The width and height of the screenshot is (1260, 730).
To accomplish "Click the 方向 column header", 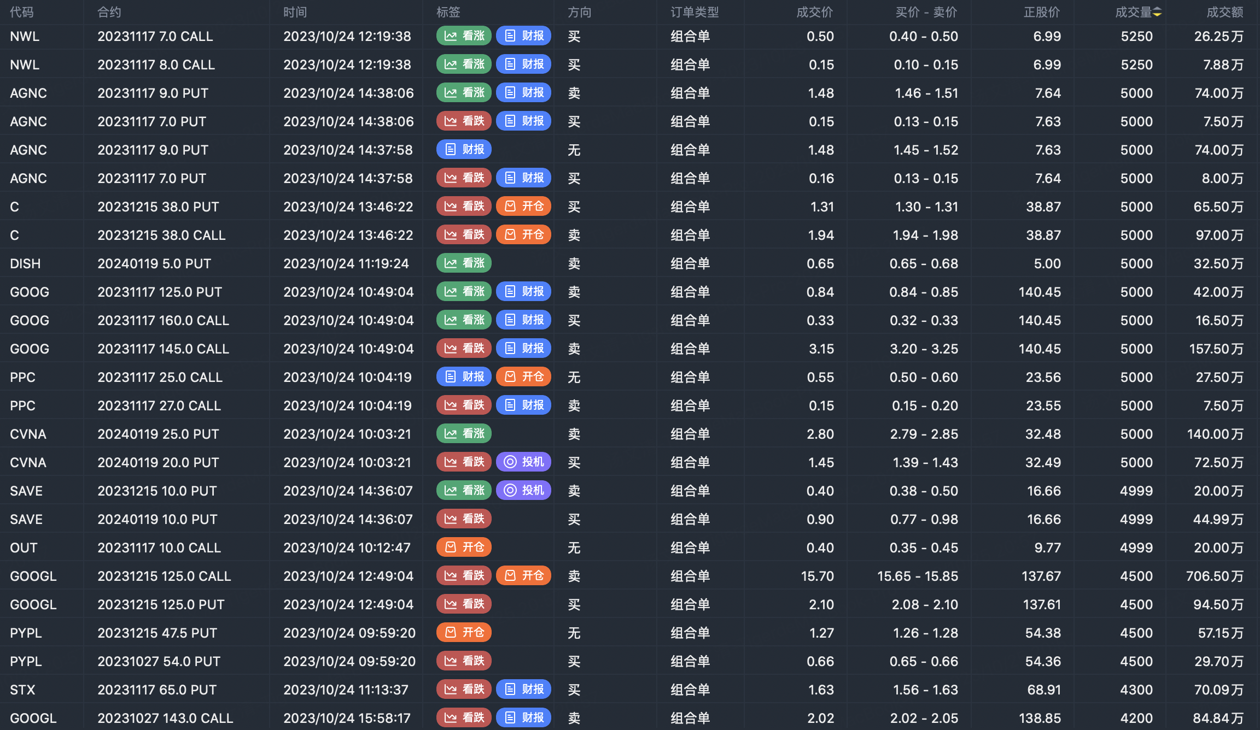I will point(579,12).
